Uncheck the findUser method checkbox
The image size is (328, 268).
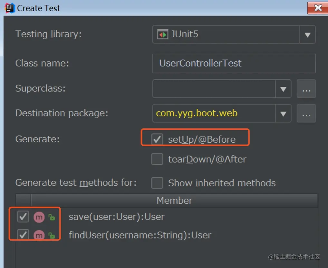[x=23, y=235]
